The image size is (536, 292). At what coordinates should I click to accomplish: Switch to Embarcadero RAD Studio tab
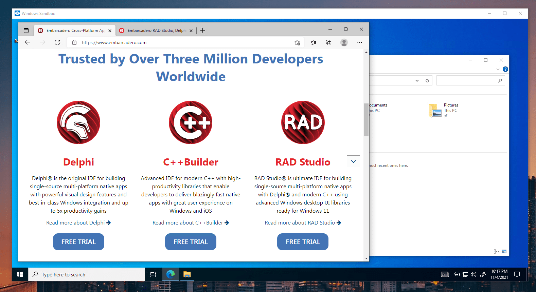[156, 31]
